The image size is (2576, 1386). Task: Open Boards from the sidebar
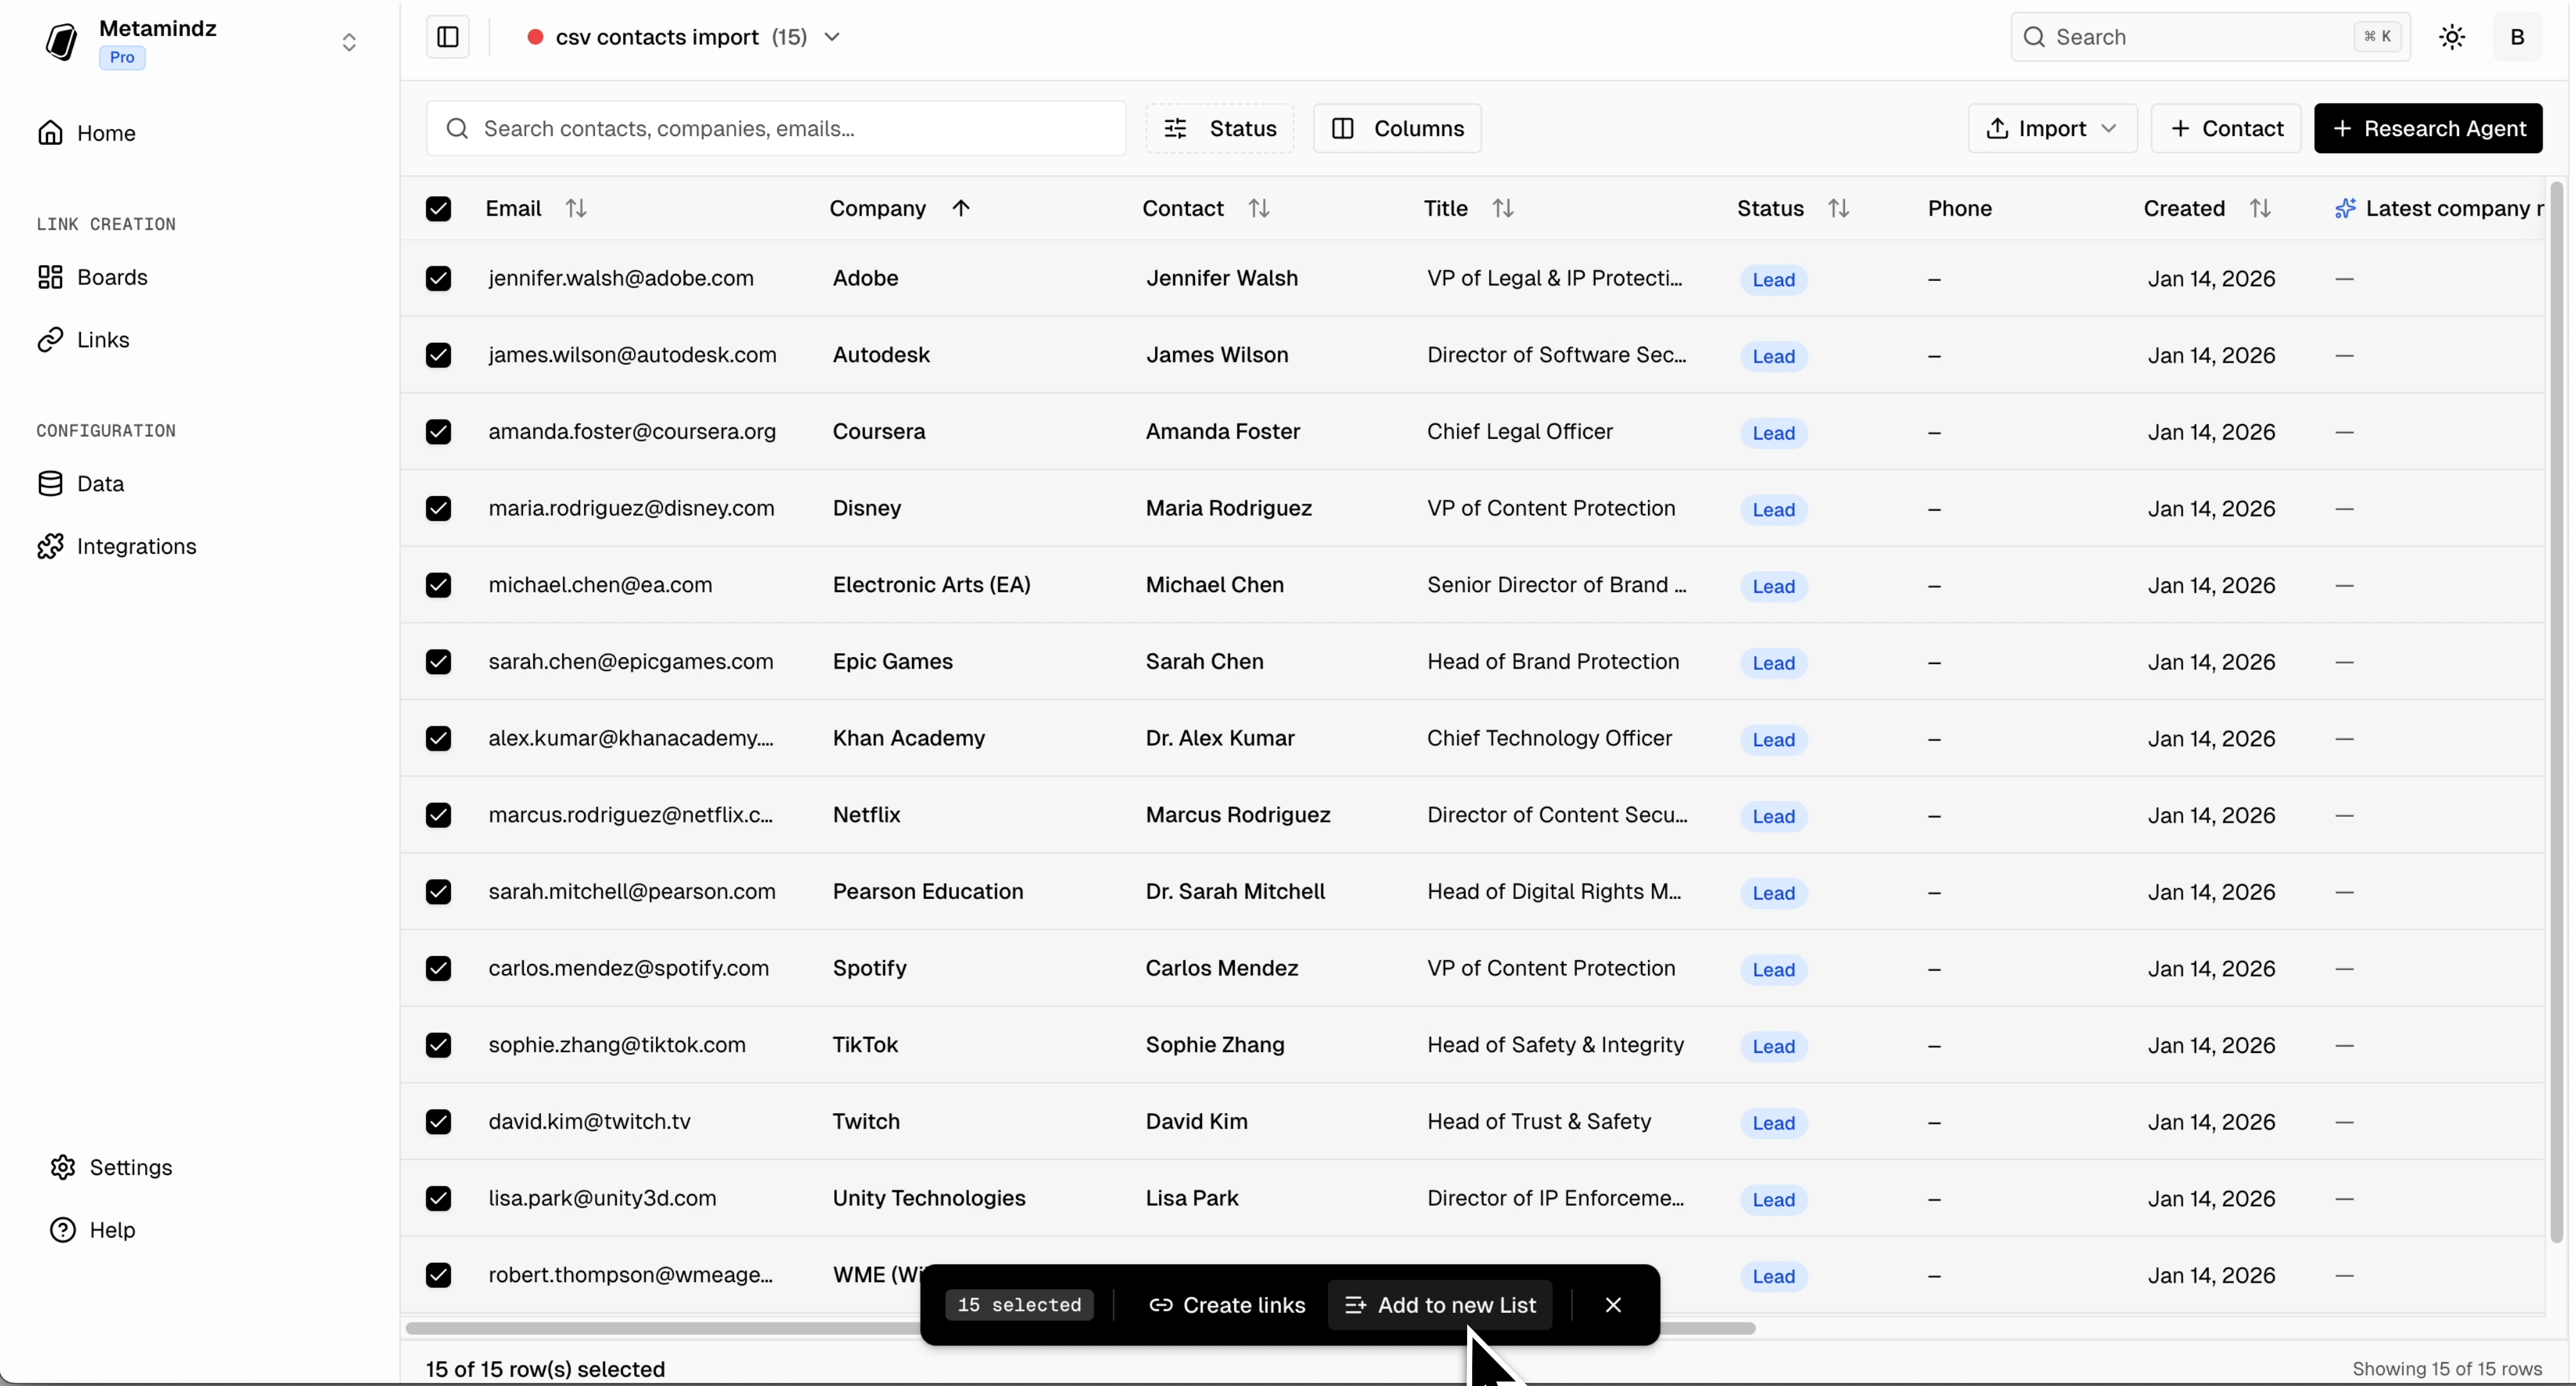[x=112, y=277]
